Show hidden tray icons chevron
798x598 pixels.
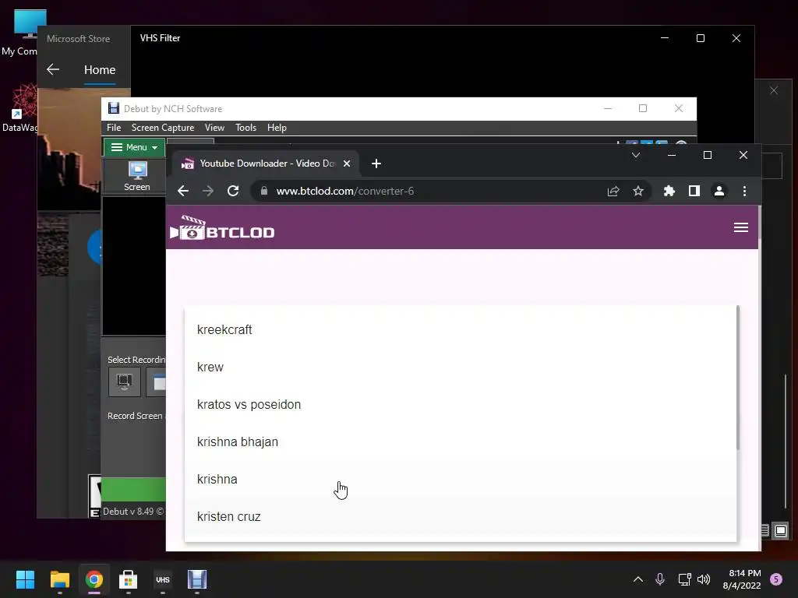637,579
